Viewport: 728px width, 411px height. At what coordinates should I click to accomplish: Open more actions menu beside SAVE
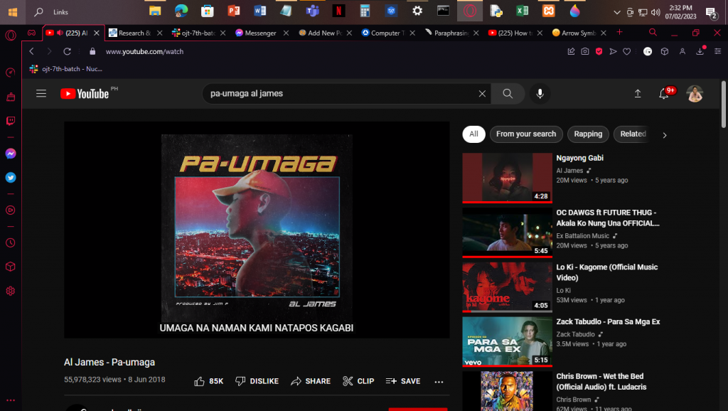pos(439,382)
